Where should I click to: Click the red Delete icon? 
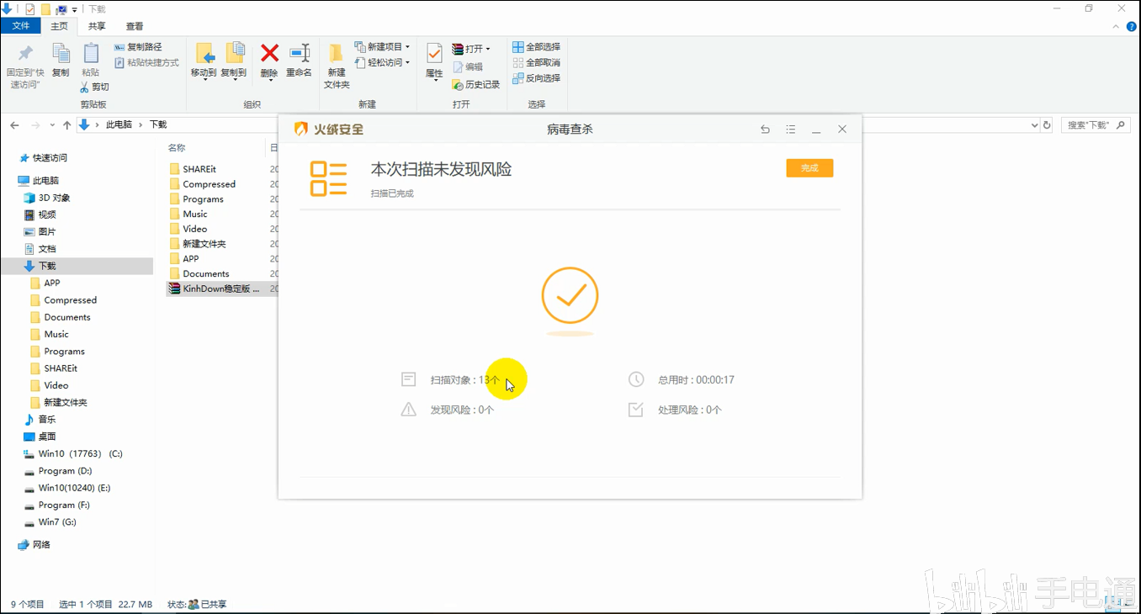269,54
